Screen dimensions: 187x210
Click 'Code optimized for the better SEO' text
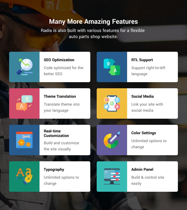pyautogui.click(x=64, y=71)
